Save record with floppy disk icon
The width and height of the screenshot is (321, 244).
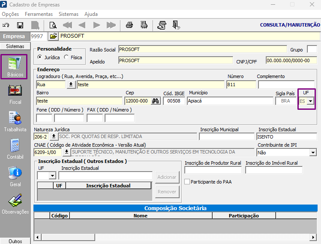point(20,25)
